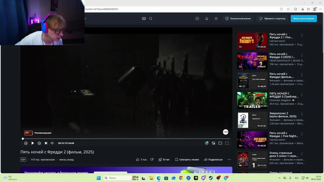Open notifications bell
Image resolution: width=324 pixels, height=182 pixels.
coord(207,18)
